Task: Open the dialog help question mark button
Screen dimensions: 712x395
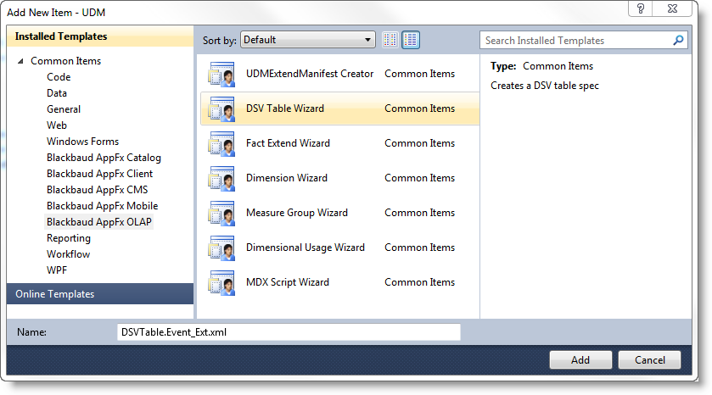Action: 640,8
